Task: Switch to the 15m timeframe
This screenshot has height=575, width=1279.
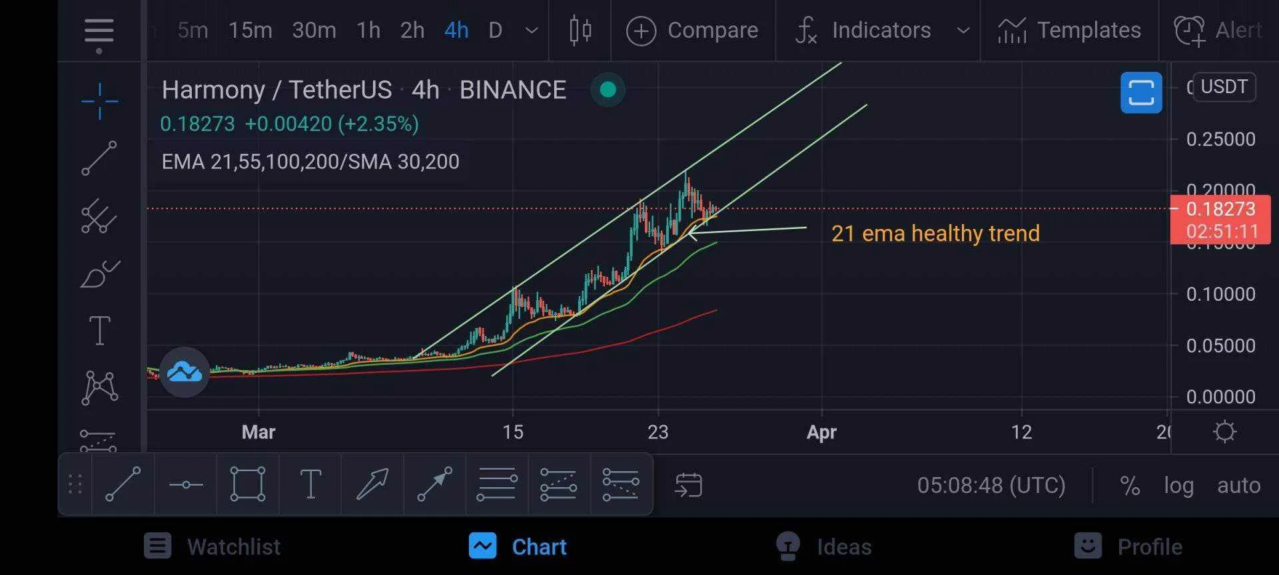Action: click(250, 31)
